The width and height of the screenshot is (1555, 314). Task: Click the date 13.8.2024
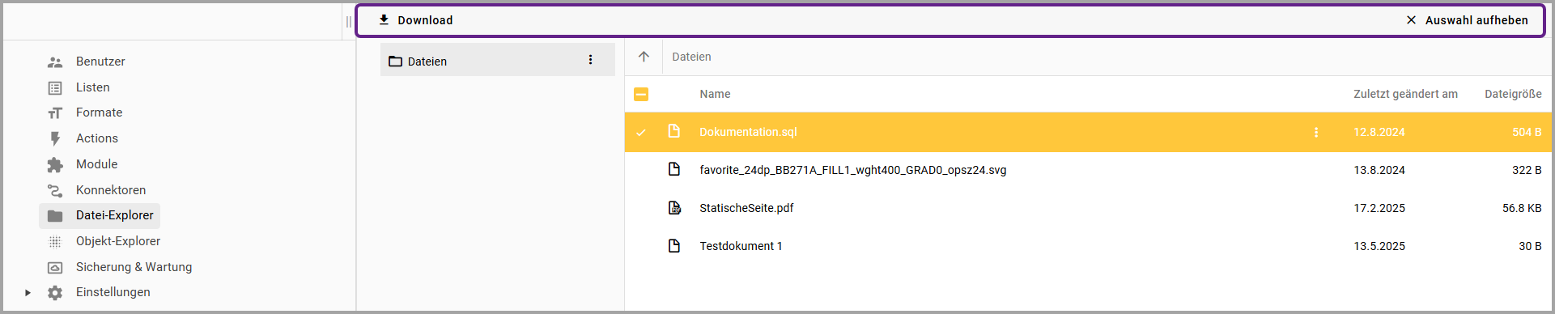(1379, 170)
